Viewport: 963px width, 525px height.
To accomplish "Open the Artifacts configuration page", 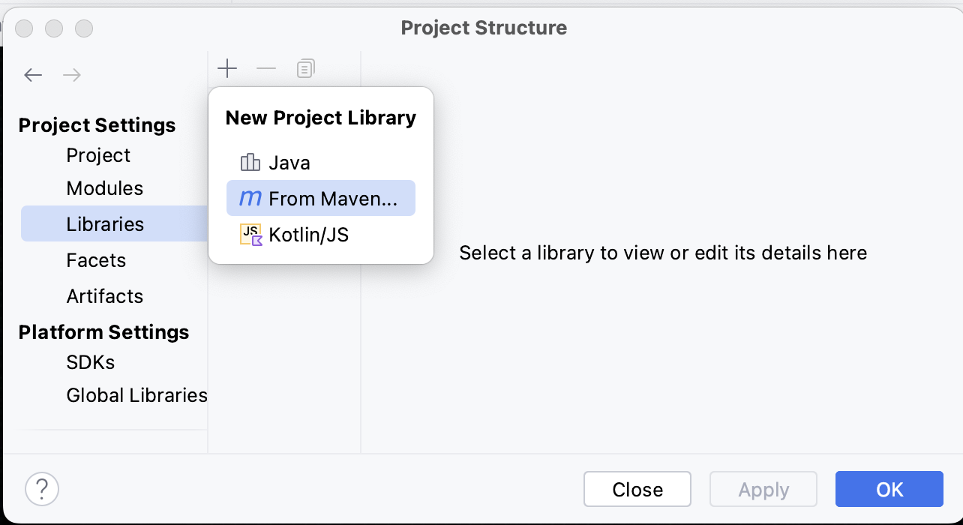I will (105, 296).
